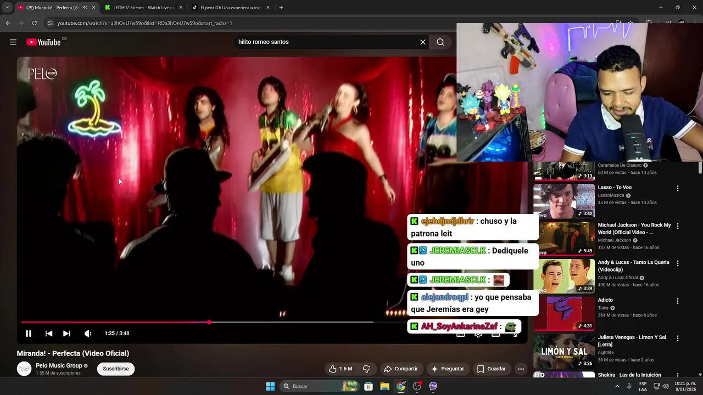Open options menu for Michael Jackson video
The height and width of the screenshot is (395, 703).
click(677, 226)
